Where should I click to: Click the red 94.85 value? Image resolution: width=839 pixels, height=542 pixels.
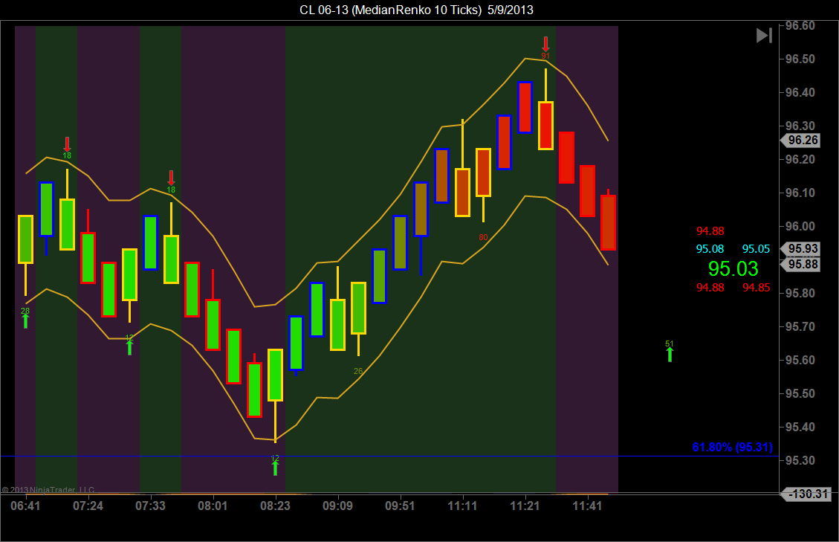(756, 288)
